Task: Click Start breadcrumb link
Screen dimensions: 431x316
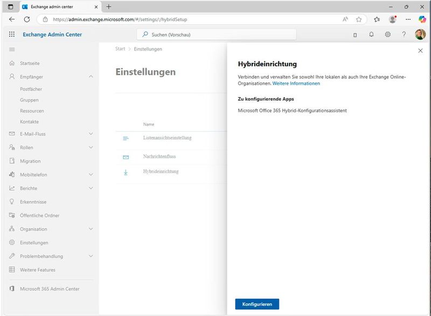Action: coord(120,49)
